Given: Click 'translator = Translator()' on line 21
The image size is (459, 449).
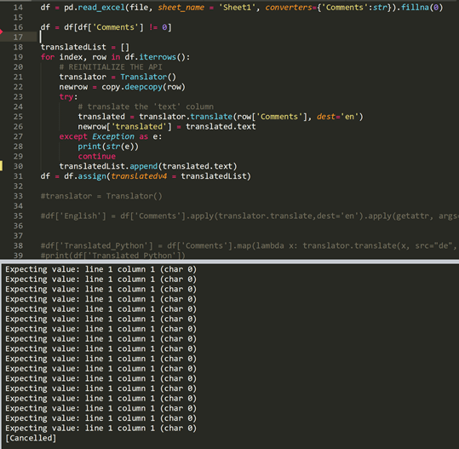Looking at the screenshot, I should click(118, 77).
